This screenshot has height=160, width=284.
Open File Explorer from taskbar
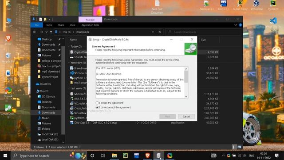tap(114, 156)
